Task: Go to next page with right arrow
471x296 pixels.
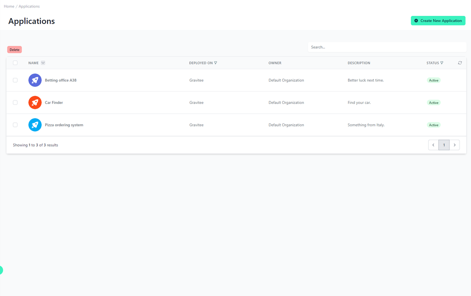Action: click(454, 144)
